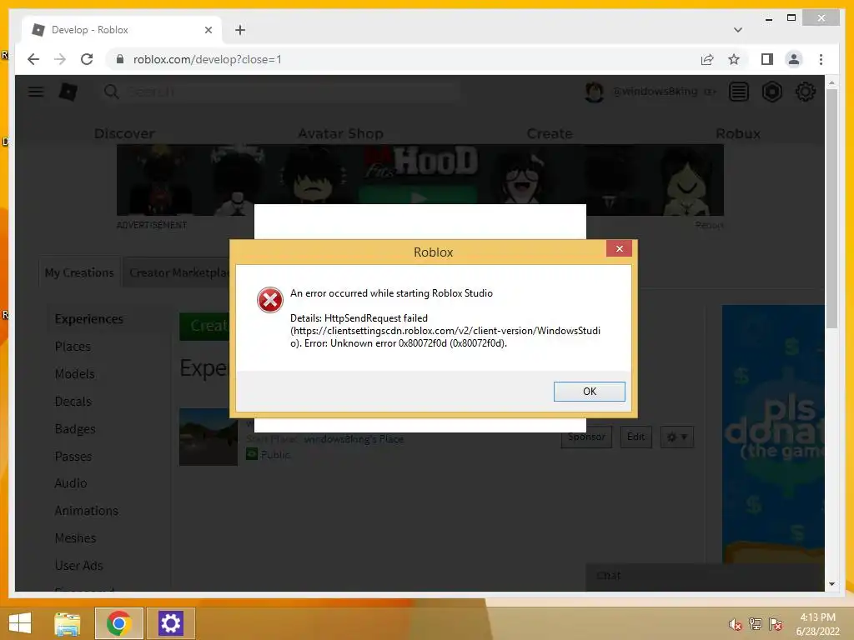This screenshot has width=854, height=640.
Task: Open the Chrome three-dot menu
Action: tap(821, 59)
